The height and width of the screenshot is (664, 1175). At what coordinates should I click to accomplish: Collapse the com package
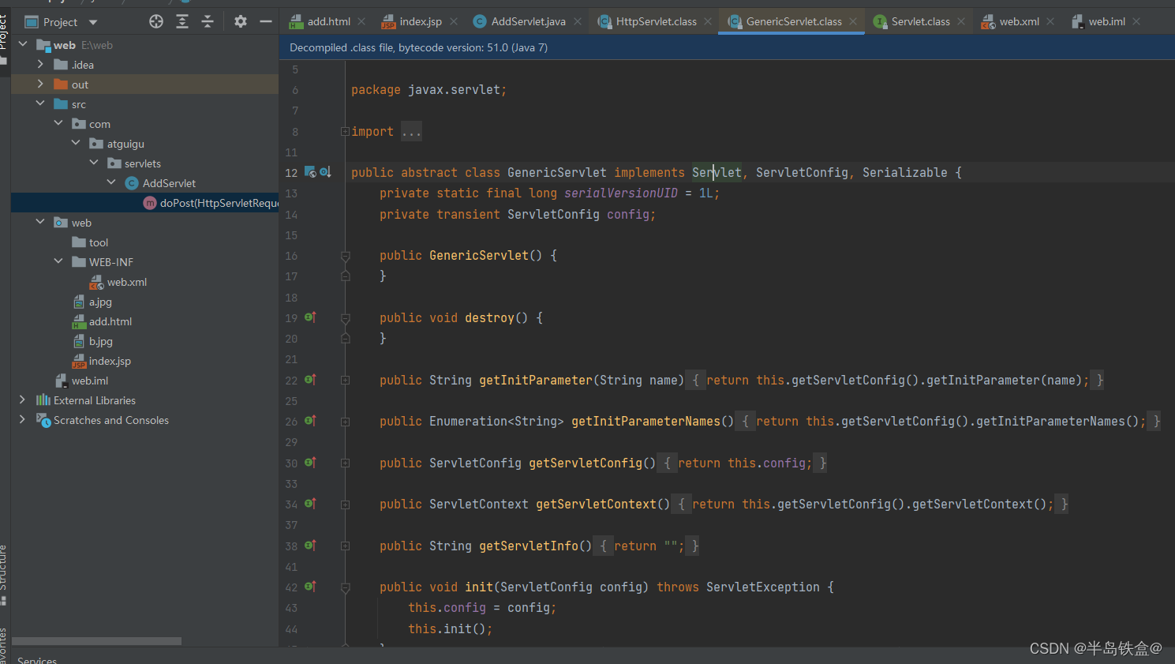58,124
